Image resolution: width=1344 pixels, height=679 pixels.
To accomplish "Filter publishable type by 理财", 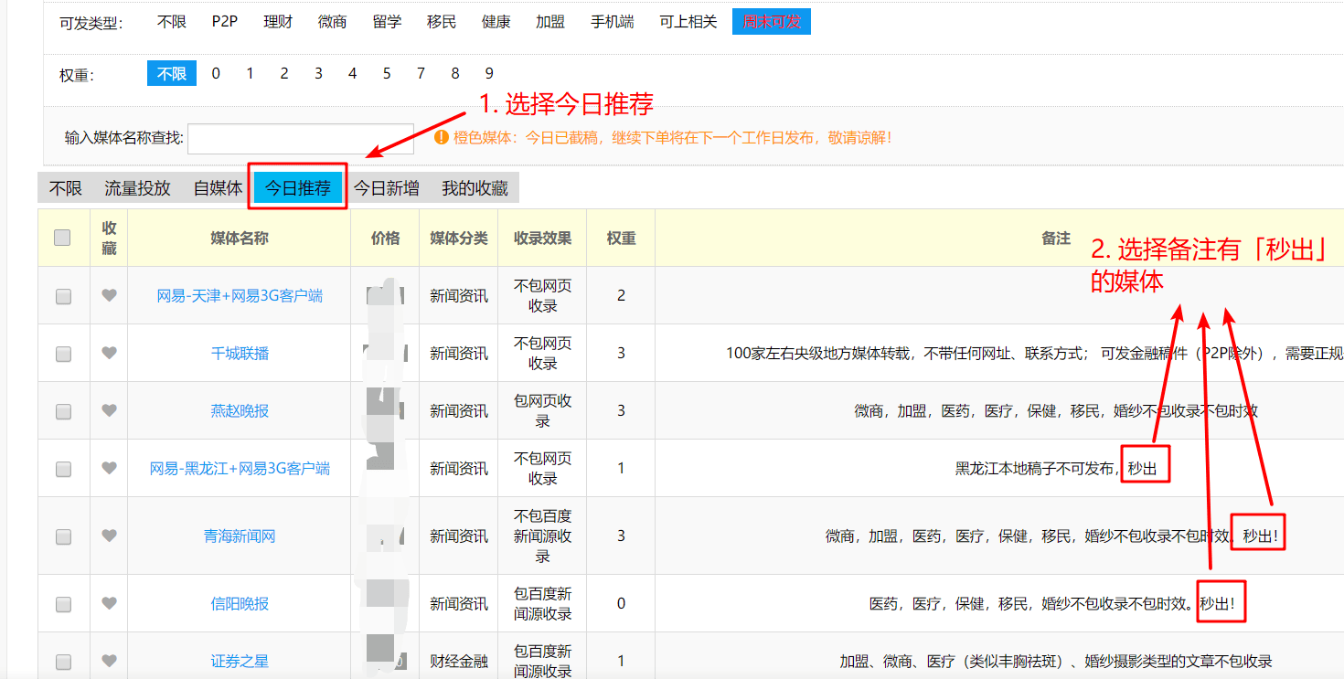I will [278, 22].
